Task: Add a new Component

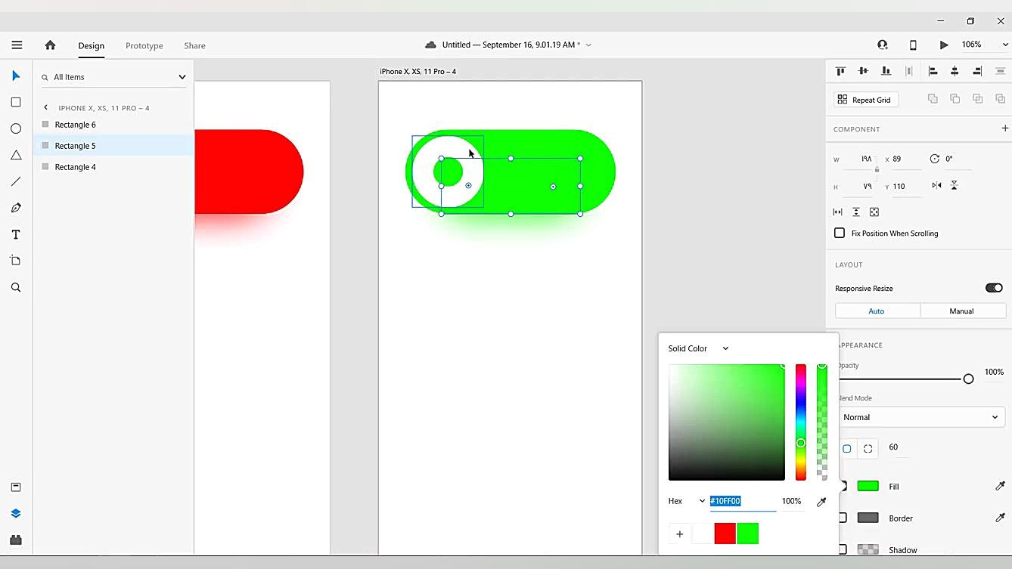Action: coord(1004,128)
